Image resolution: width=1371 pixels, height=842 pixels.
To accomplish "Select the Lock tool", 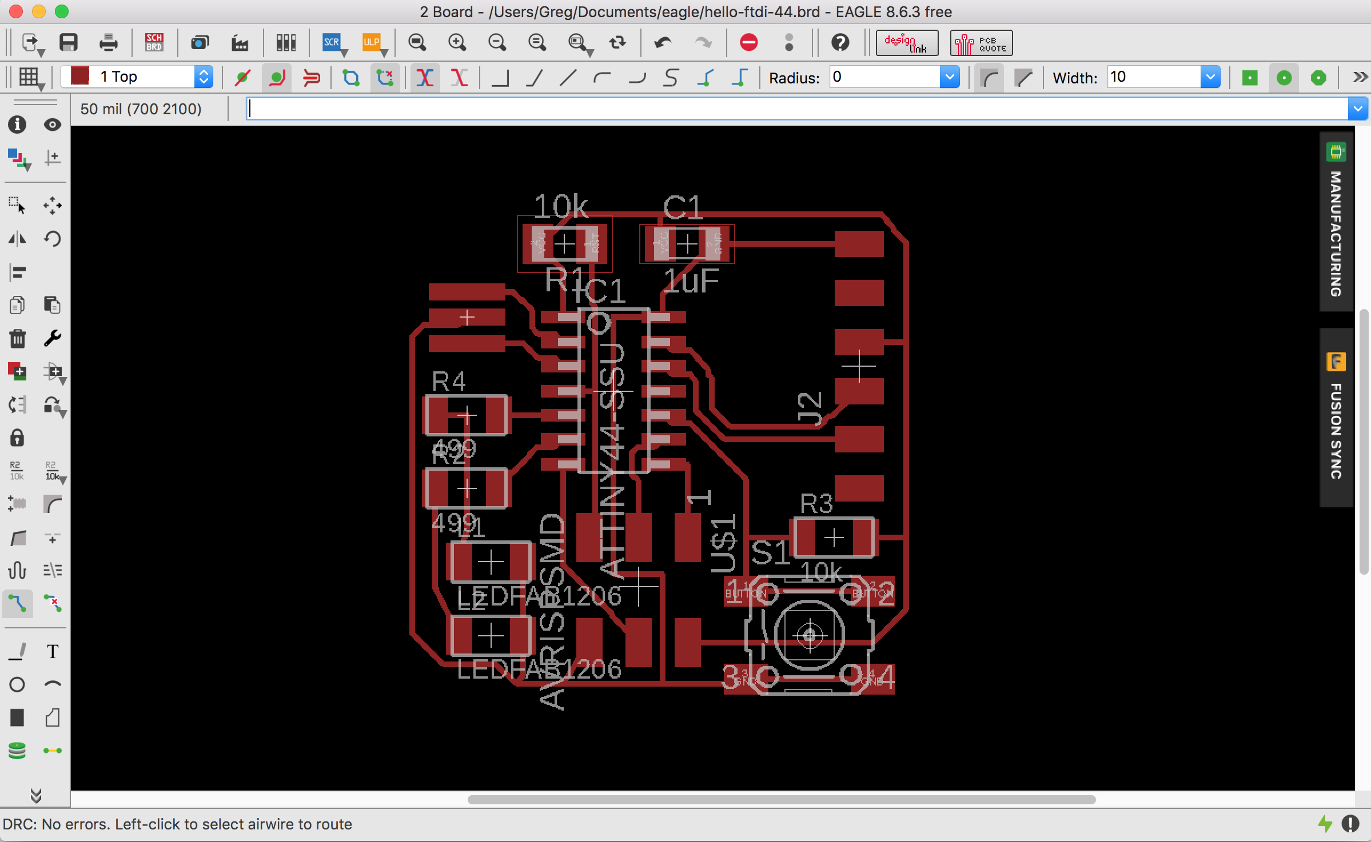I will tap(17, 438).
